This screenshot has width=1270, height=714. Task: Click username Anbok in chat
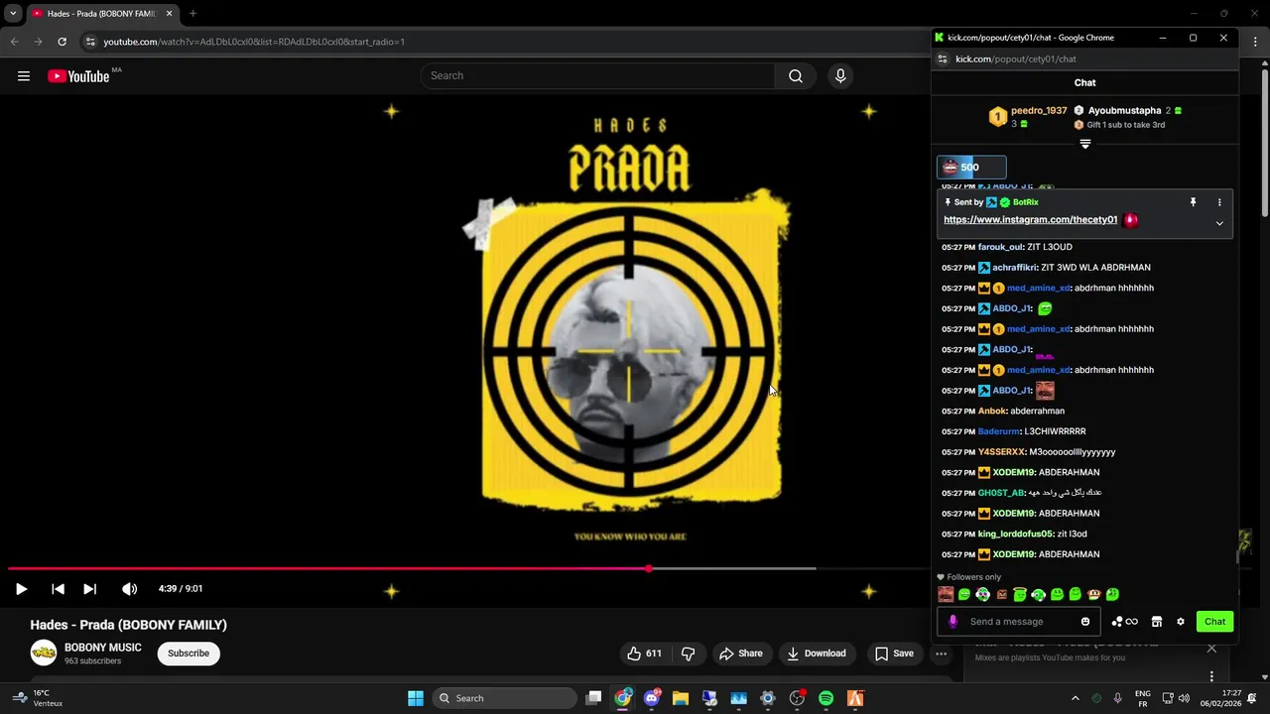pos(992,411)
